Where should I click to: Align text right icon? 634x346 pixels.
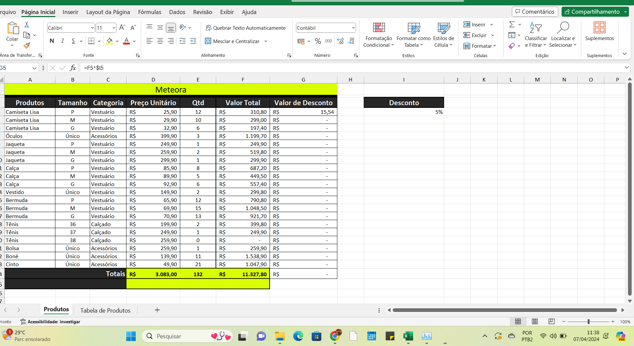pos(171,41)
